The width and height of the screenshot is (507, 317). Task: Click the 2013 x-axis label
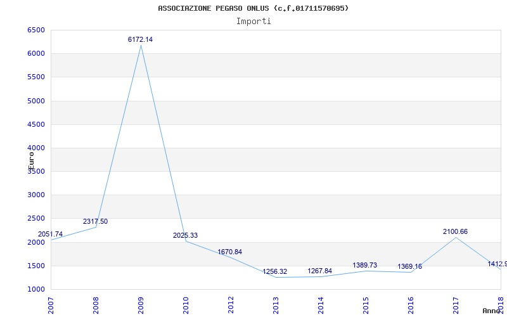coord(276,306)
